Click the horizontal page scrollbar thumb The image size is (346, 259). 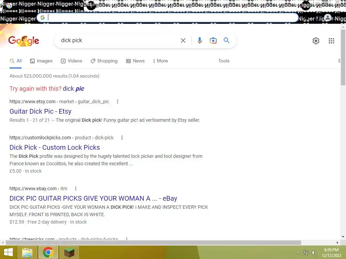tap(153, 243)
